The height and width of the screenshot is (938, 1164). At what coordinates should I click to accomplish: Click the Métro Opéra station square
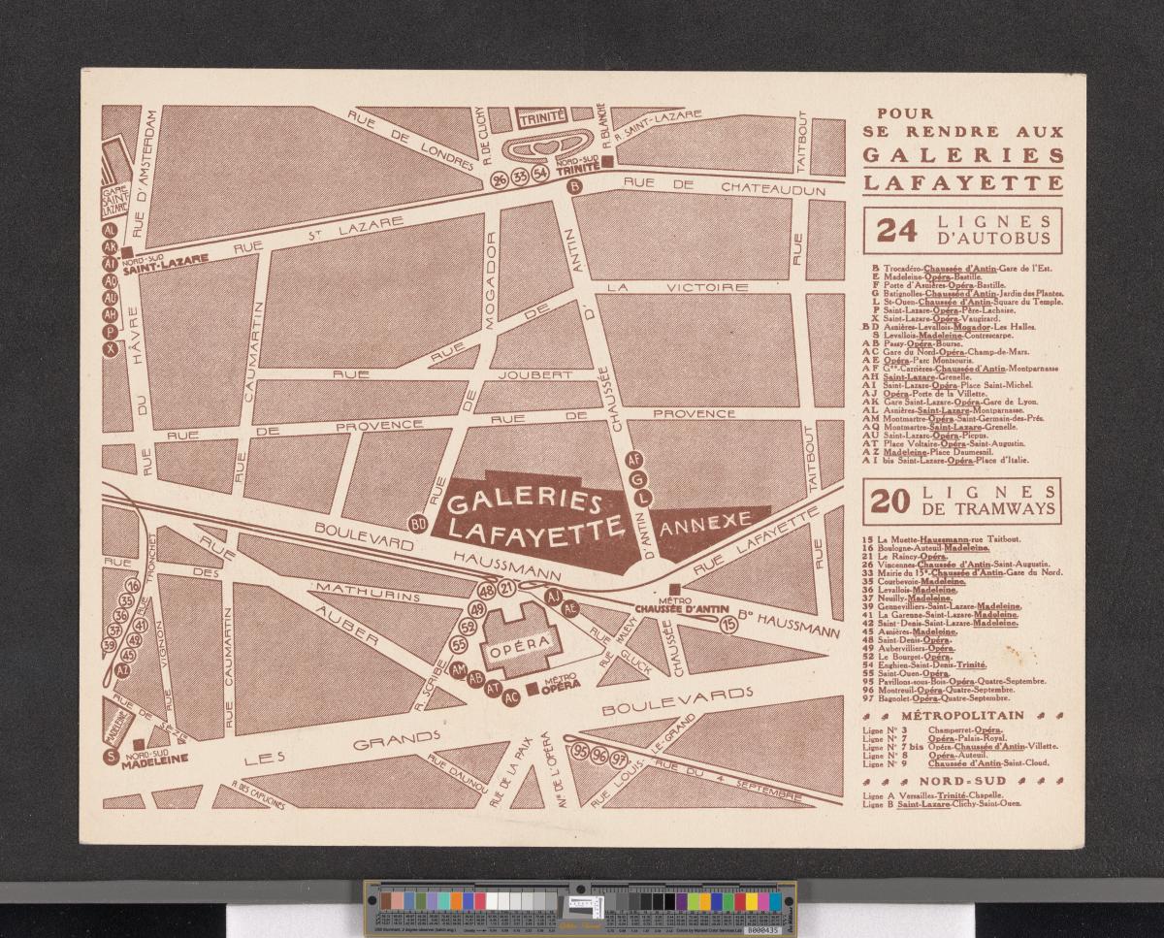[x=532, y=690]
